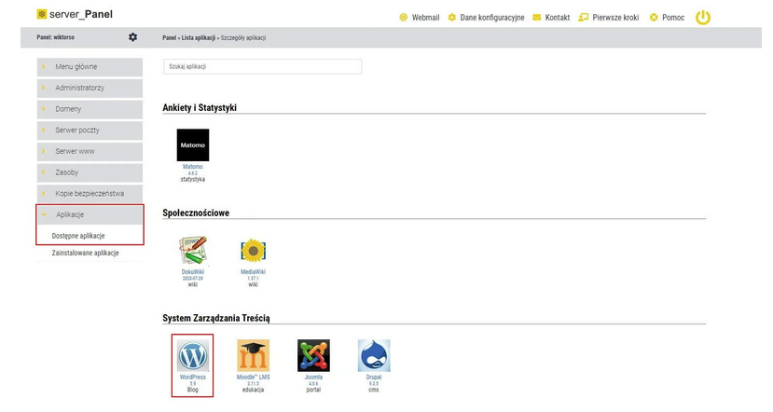The height and width of the screenshot is (412, 773).
Task: Choose the Moodle LMS icon
Action: (x=253, y=356)
